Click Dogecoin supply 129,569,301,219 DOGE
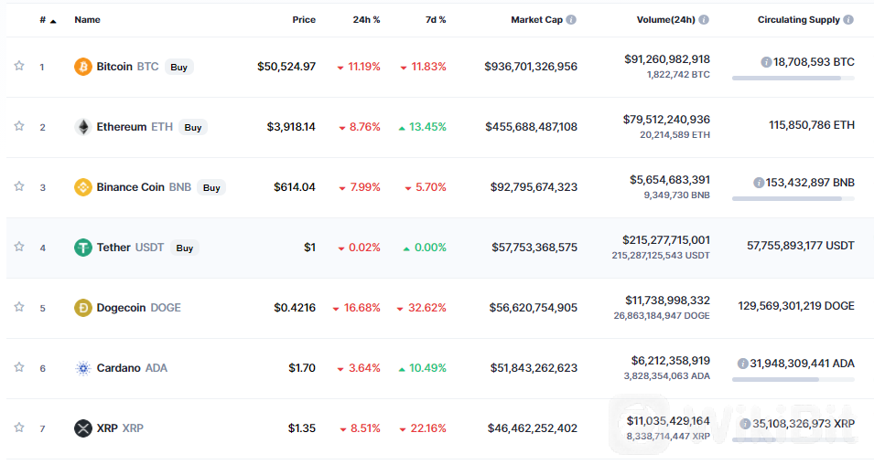This screenshot has width=874, height=475. 796,306
